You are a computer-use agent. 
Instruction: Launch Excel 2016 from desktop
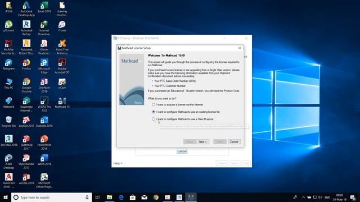coord(44,7)
